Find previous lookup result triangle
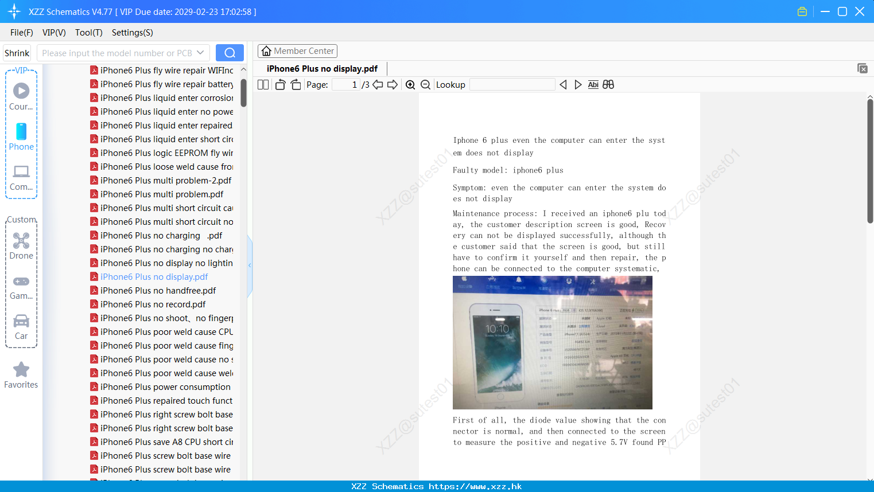Viewport: 874px width, 492px height. pos(563,85)
